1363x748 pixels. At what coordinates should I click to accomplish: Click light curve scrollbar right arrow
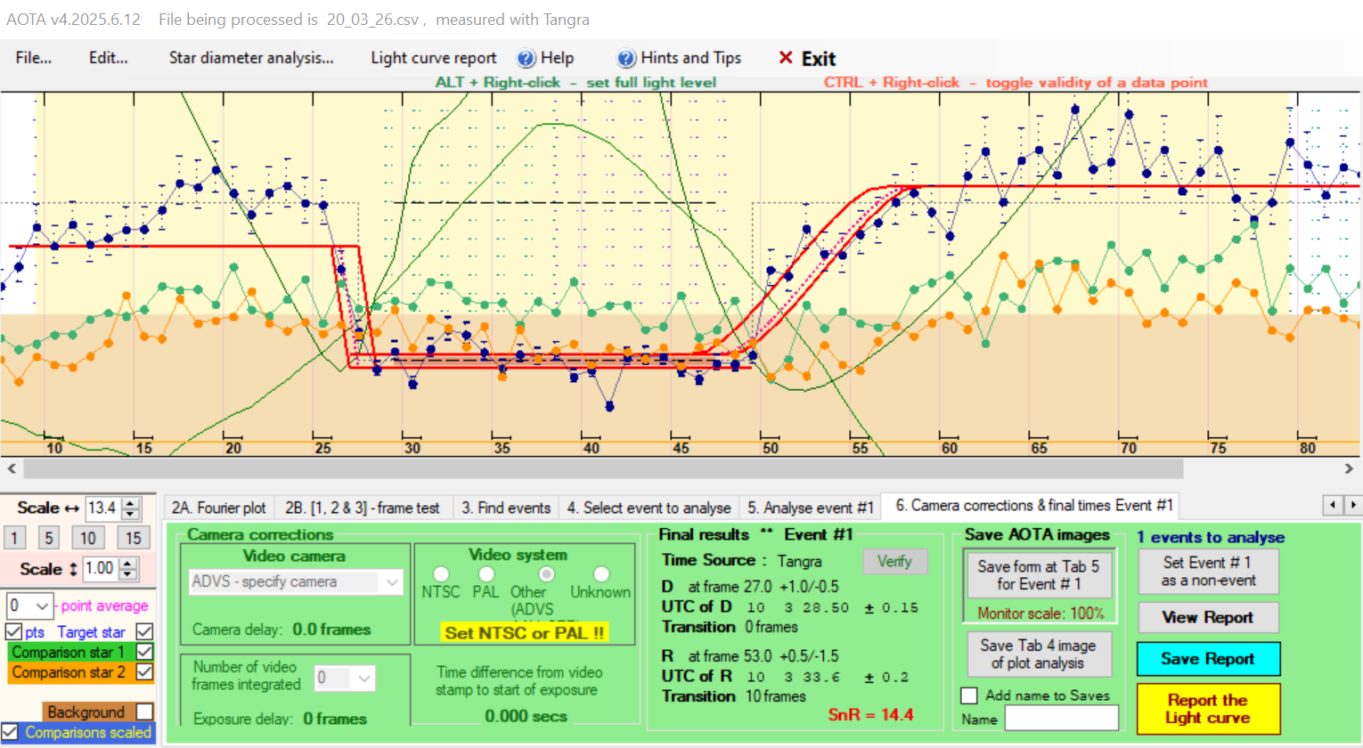click(1349, 468)
